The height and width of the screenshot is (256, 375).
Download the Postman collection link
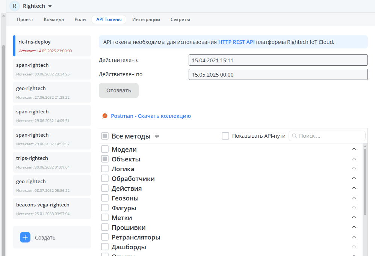(151, 116)
